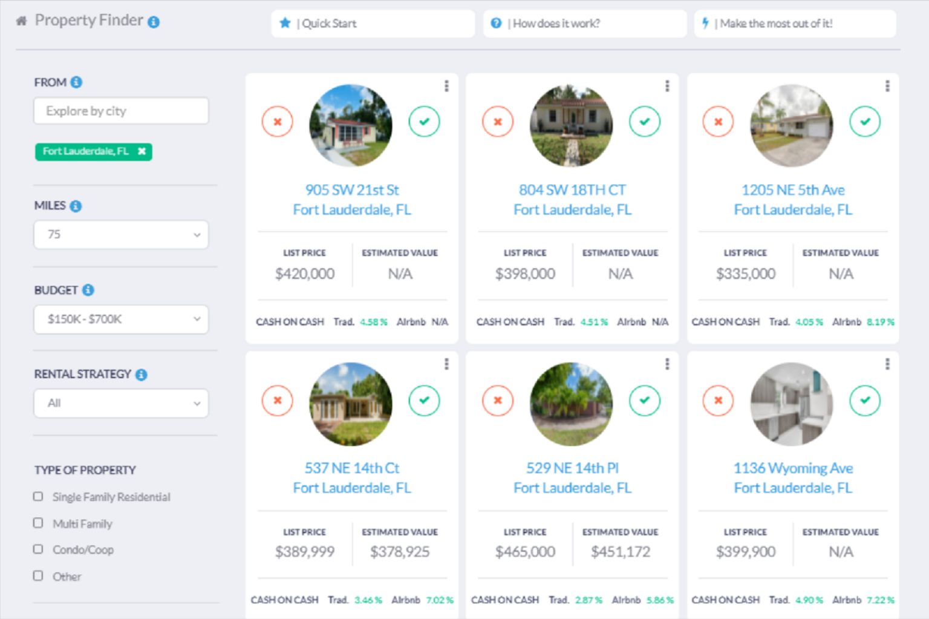
Task: Open the three-dot menu on 1205 NE 5th Ave card
Action: (x=887, y=86)
